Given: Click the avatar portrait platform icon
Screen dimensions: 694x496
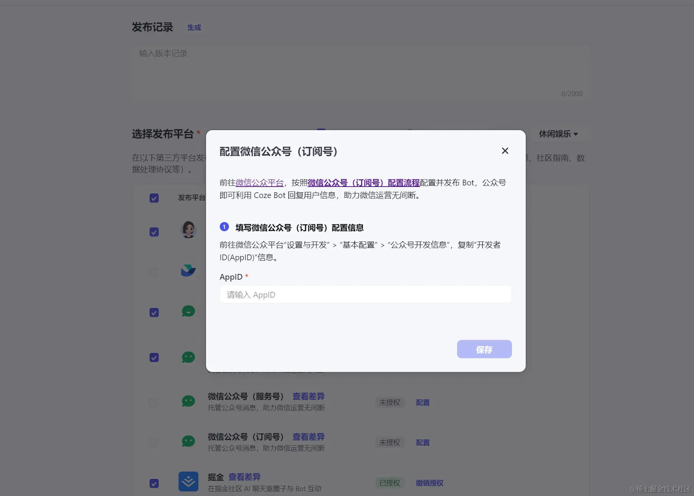Looking at the screenshot, I should tap(188, 229).
